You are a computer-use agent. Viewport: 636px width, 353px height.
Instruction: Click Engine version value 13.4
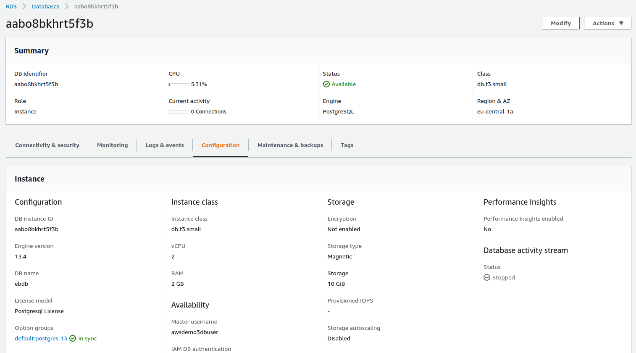pyautogui.click(x=21, y=256)
